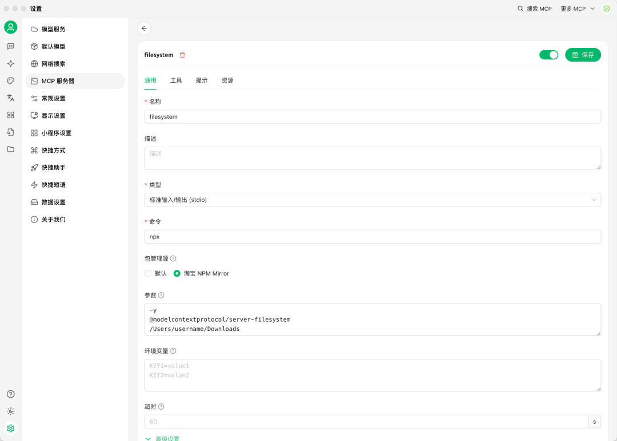Click the user avatar icon
This screenshot has height=441, width=617.
pos(10,27)
